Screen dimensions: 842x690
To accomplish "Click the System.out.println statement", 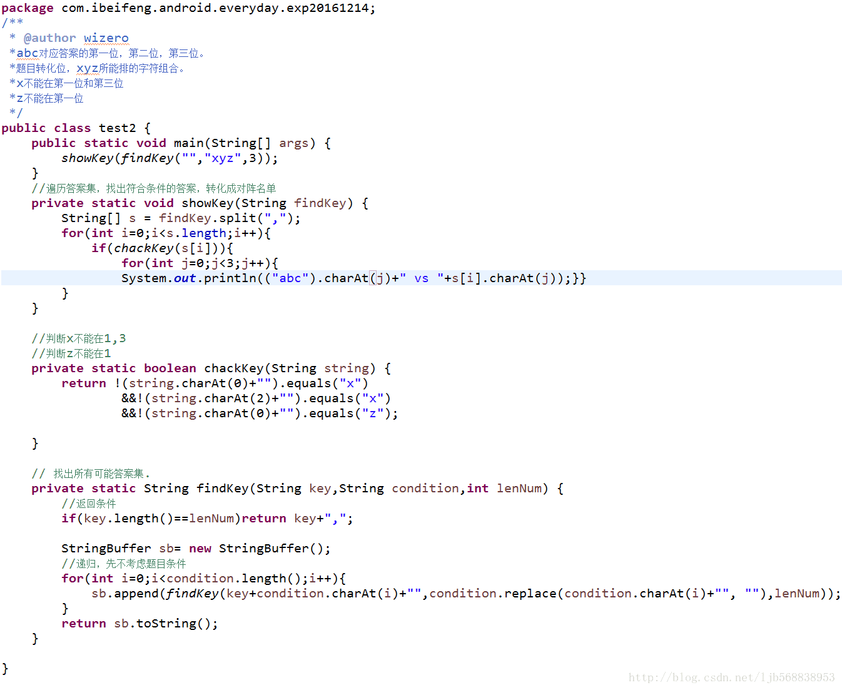I will 354,278.
